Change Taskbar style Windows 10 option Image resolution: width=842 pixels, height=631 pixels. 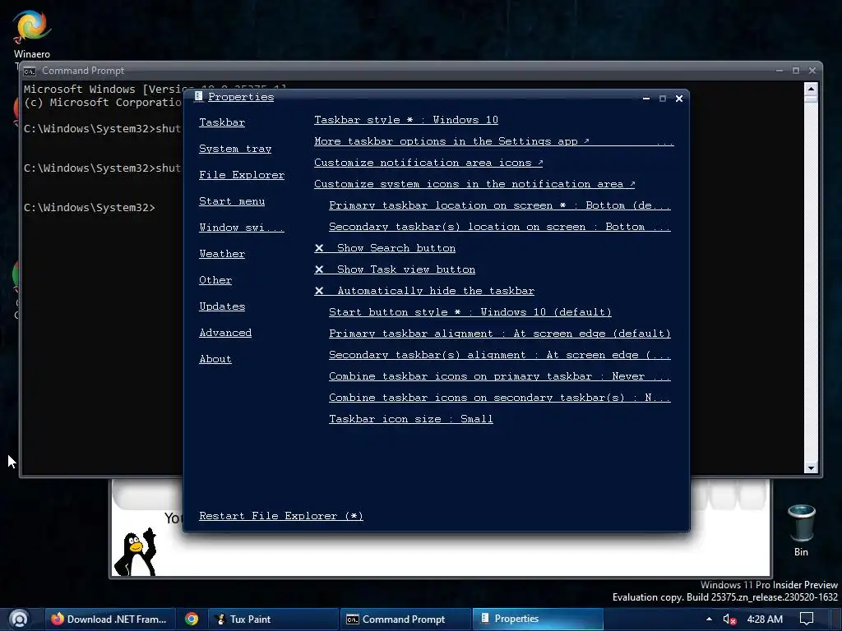pyautogui.click(x=406, y=120)
